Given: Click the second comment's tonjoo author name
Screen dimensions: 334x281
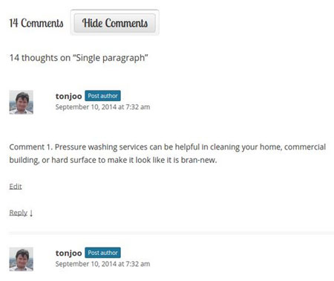Looking at the screenshot, I should [68, 253].
